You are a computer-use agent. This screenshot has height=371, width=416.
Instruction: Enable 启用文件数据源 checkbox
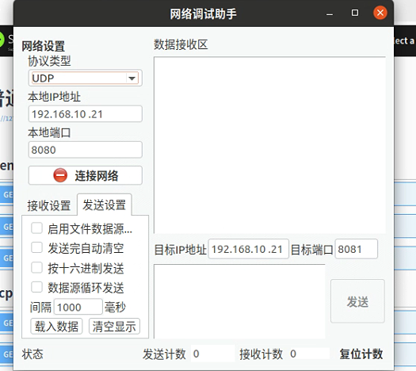(x=36, y=228)
